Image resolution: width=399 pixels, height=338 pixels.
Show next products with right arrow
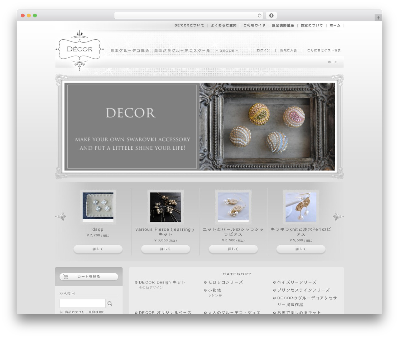(338, 216)
